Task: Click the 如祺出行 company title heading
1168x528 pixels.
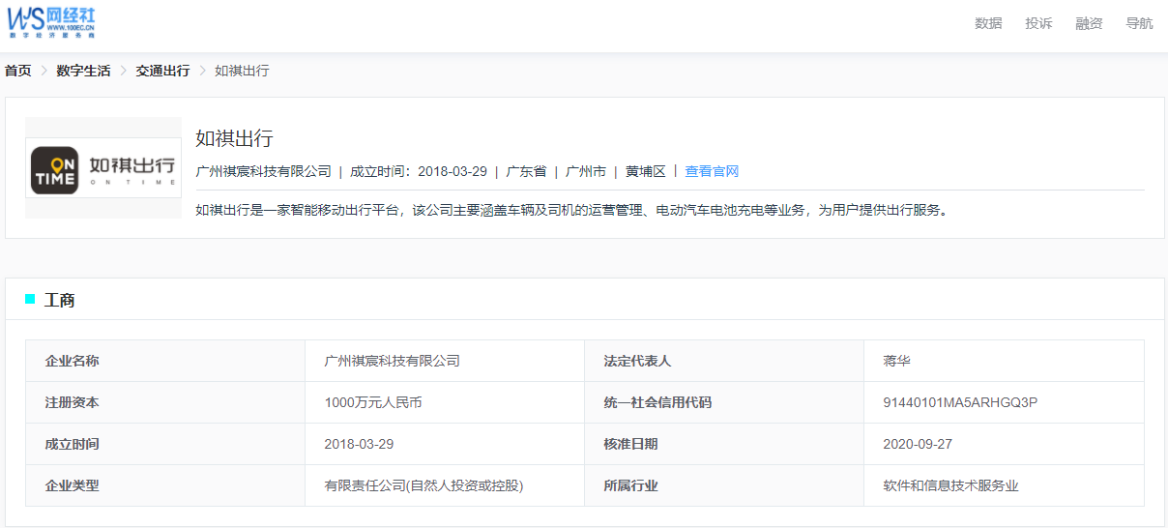Action: coord(235,137)
